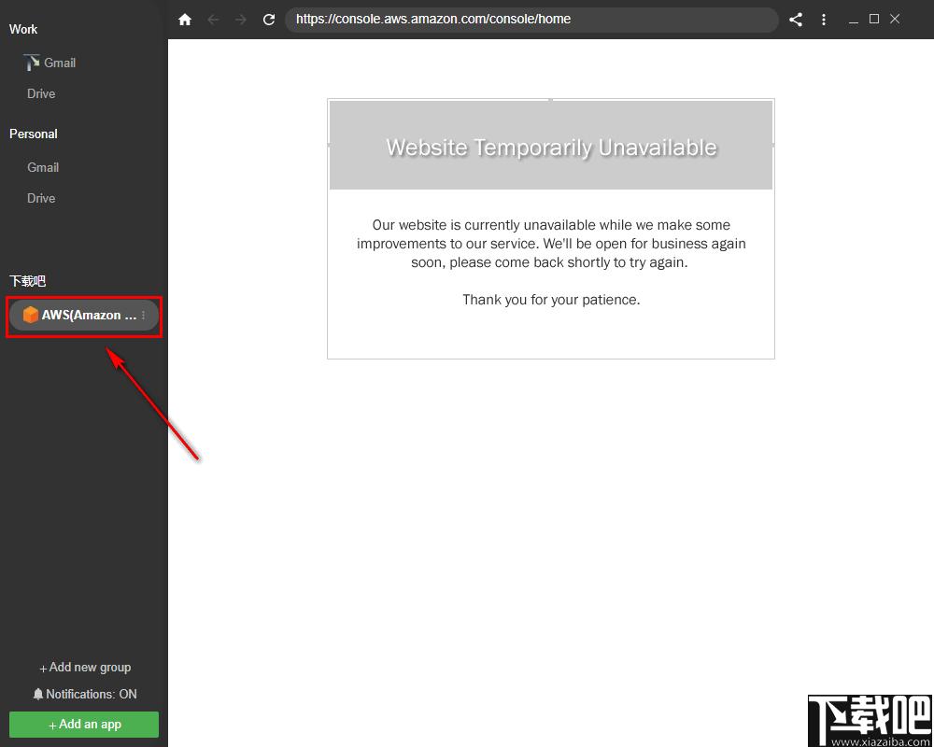Maximize the application window
Screen dimensions: 934x747
[x=874, y=19]
